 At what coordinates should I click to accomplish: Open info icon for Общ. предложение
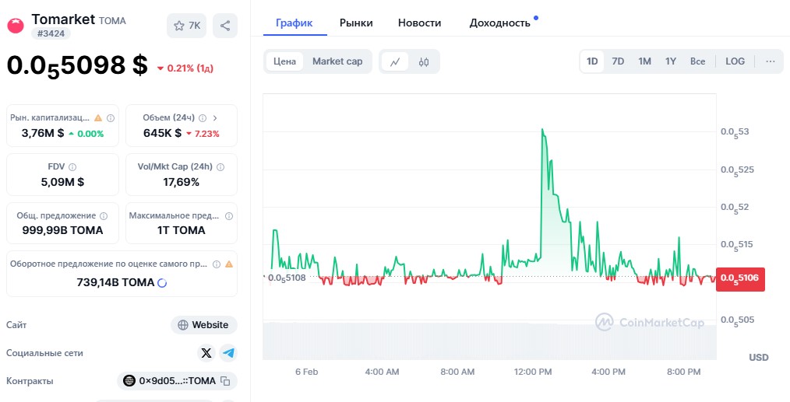tap(104, 216)
